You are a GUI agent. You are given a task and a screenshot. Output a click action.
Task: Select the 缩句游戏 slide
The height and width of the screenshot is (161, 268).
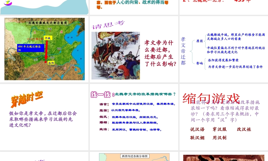coord(224,117)
